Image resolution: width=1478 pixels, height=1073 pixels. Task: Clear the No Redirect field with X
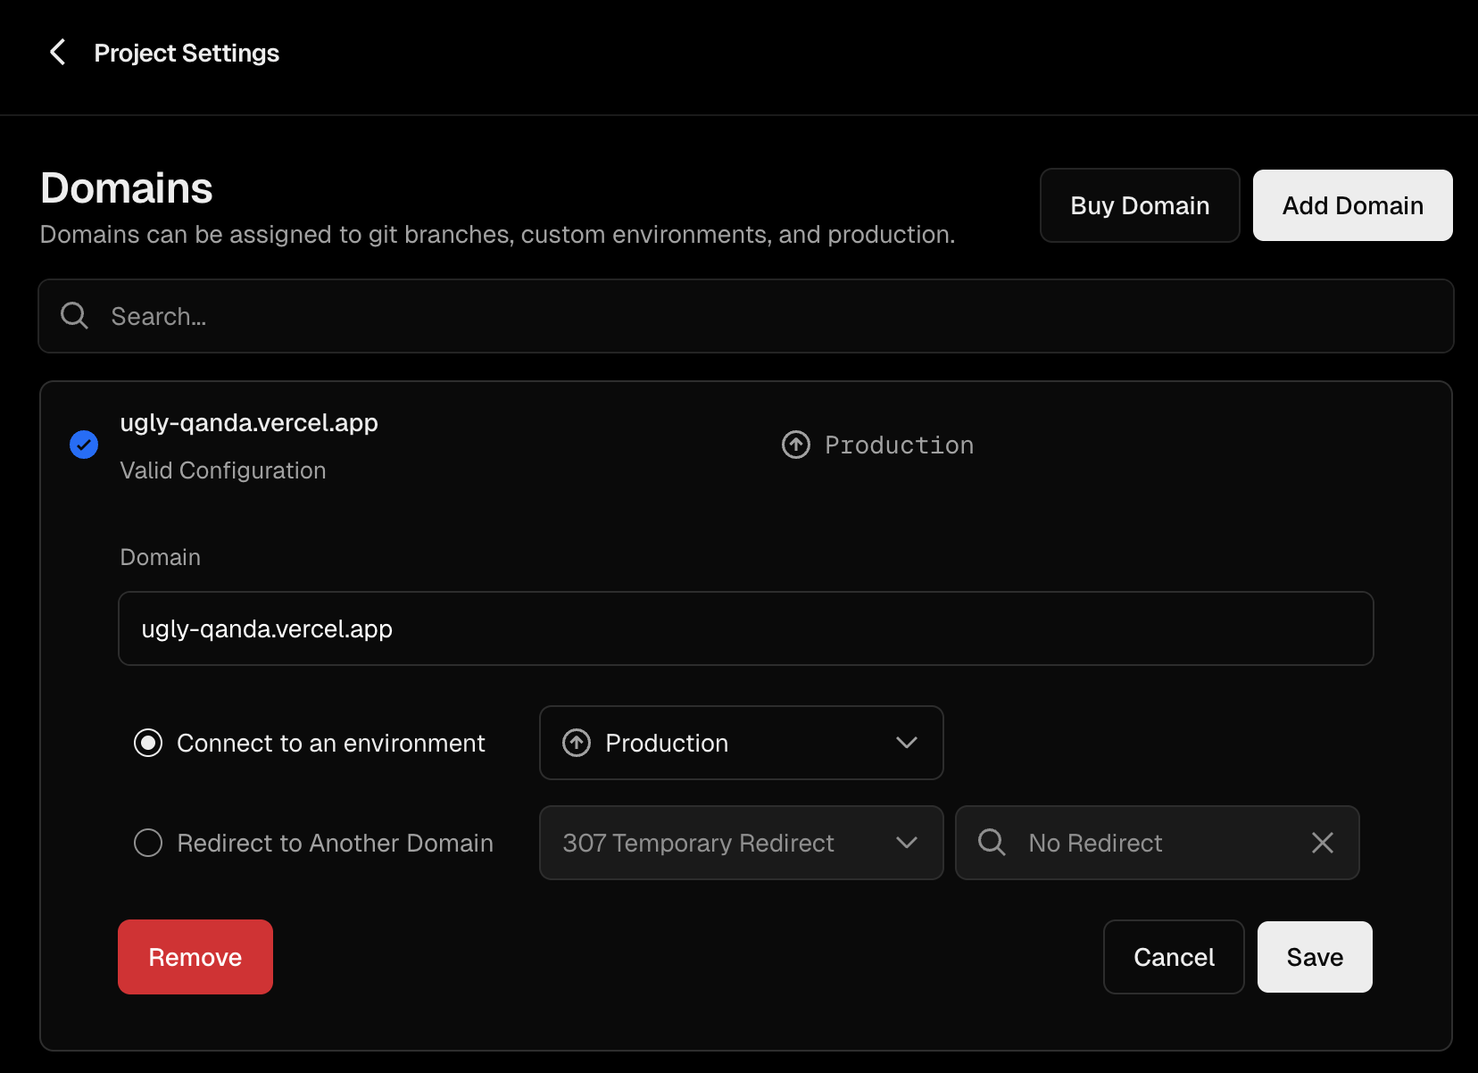(x=1323, y=843)
